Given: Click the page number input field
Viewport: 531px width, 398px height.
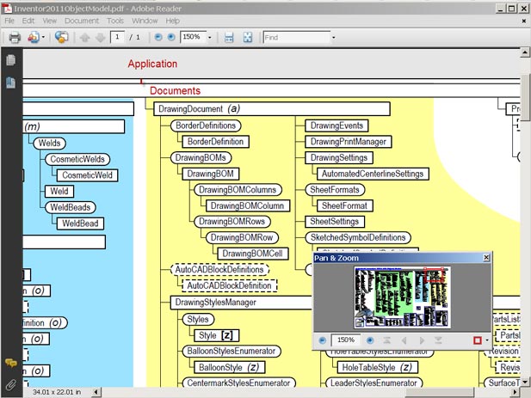Looking at the screenshot, I should coord(118,38).
